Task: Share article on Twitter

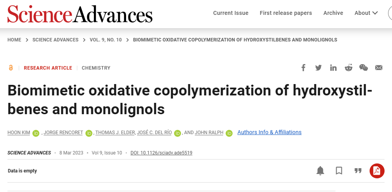Action: tap(318, 68)
